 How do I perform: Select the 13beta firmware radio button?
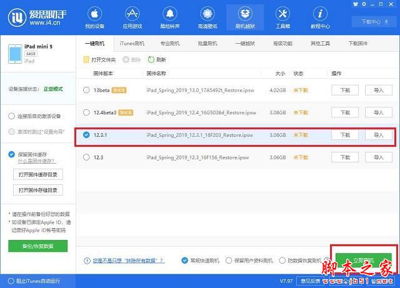(86, 90)
